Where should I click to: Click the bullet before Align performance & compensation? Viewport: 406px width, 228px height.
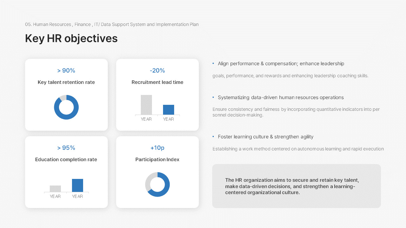click(x=213, y=64)
